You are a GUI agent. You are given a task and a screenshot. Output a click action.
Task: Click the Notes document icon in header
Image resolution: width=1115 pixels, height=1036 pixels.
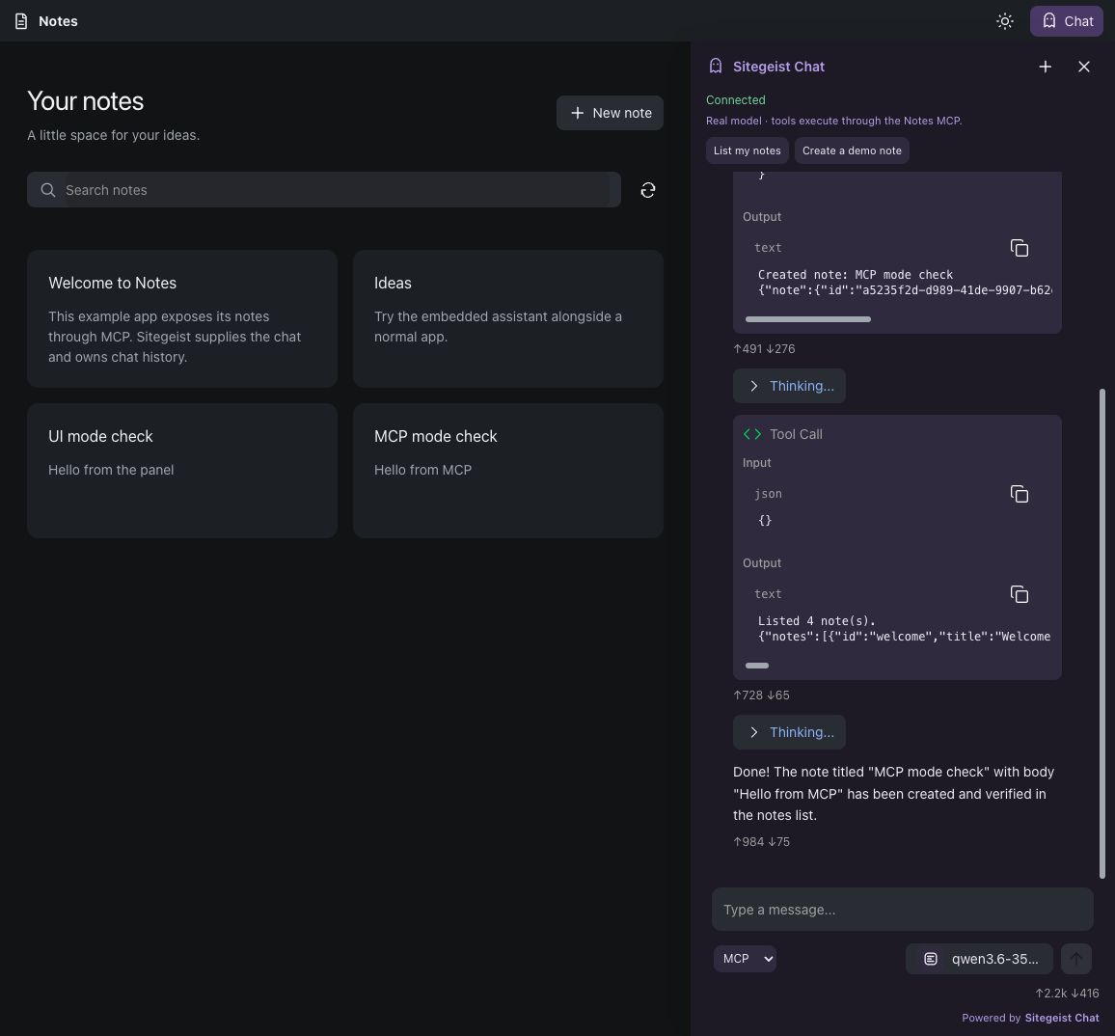[x=21, y=21]
